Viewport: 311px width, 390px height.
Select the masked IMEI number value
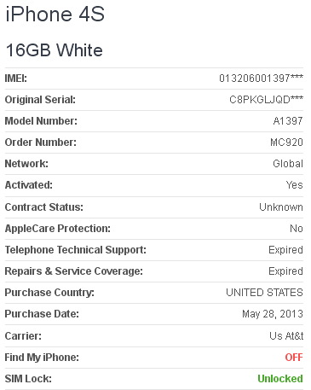[x=261, y=78]
